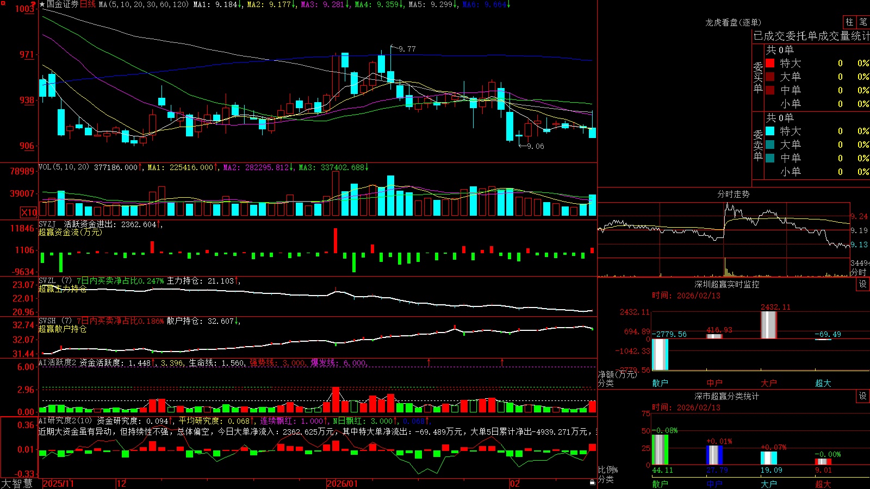Click the first red up-arrow signal in AI活跃度2
This screenshot has width=870, height=489.
click(429, 362)
